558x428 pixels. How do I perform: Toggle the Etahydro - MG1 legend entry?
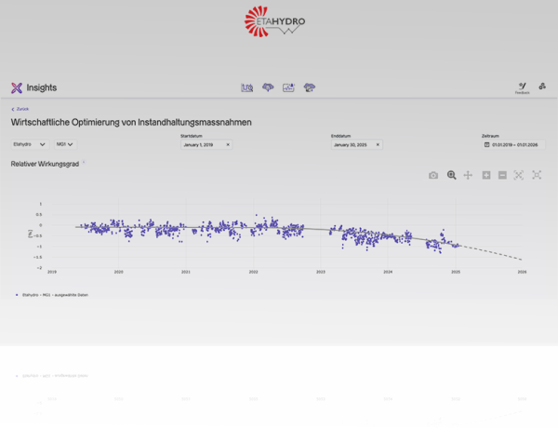[52, 295]
